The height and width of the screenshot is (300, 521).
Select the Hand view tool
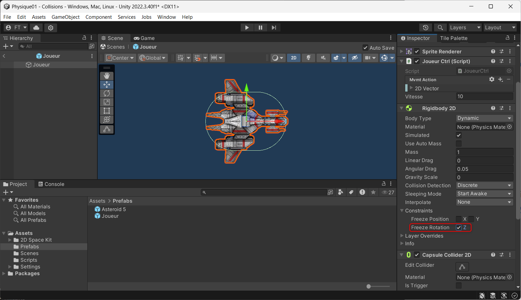click(107, 76)
